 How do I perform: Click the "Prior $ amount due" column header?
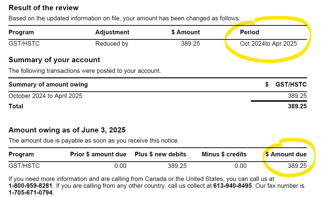98,154
